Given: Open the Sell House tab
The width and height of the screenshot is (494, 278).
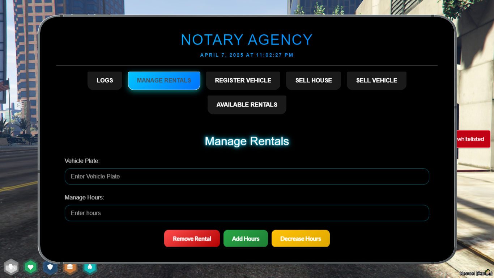Looking at the screenshot, I should point(314,80).
